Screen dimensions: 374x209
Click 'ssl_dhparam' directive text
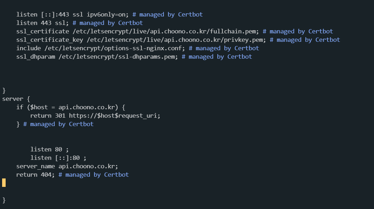coord(36,57)
